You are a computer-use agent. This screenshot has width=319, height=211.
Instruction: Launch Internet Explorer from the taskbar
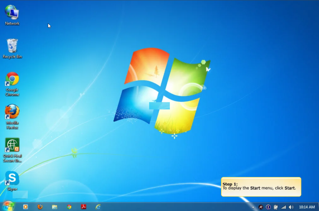[98, 207]
